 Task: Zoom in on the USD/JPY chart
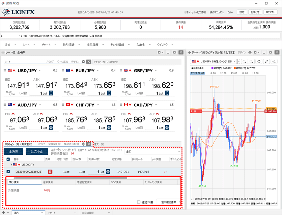click(244, 62)
